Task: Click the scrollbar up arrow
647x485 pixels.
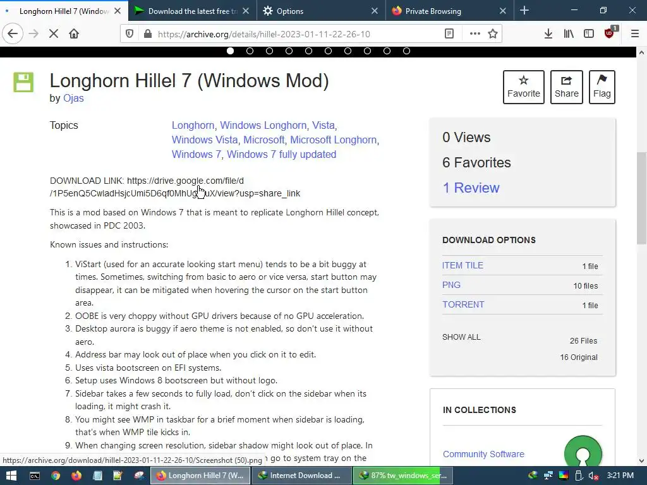Action: tap(641, 52)
